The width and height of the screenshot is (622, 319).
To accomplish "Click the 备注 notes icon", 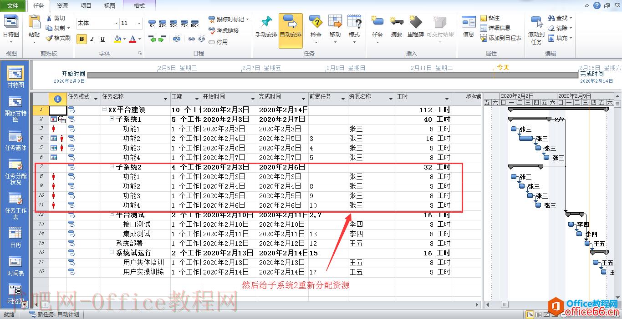I will (484, 18).
